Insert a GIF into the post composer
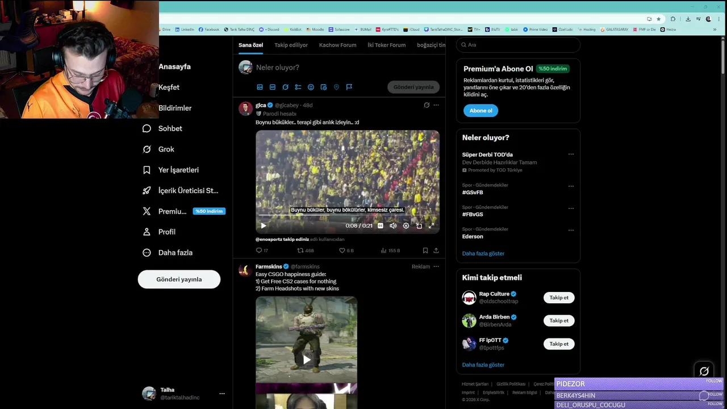727x409 pixels. pos(273,87)
